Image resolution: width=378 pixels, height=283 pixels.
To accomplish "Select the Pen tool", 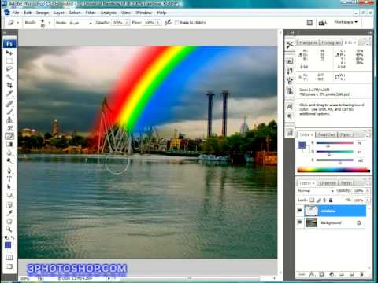I will (x=9, y=171).
